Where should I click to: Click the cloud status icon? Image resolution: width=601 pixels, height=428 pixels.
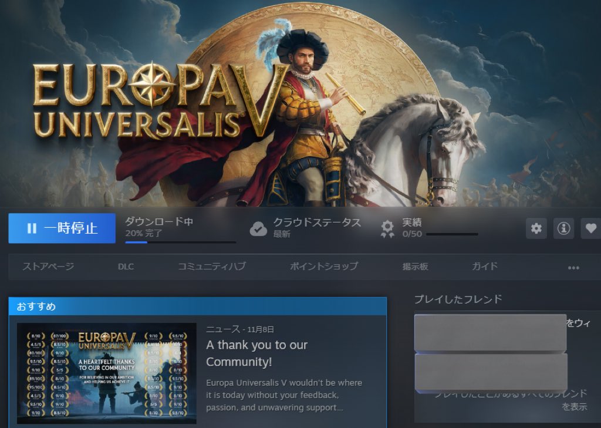(258, 229)
